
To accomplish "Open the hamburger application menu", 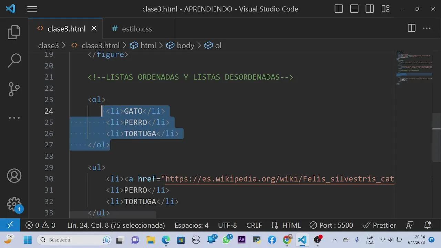I will tap(32, 9).
